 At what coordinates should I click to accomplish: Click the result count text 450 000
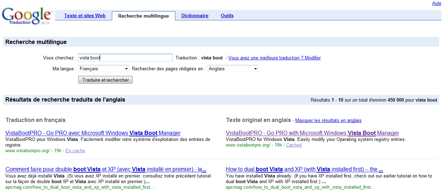(x=396, y=100)
